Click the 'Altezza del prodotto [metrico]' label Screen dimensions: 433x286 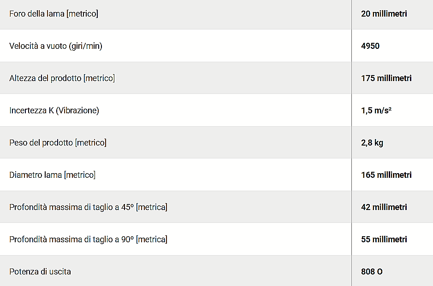tap(62, 78)
